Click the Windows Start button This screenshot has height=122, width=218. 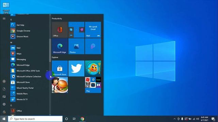pos(4,119)
